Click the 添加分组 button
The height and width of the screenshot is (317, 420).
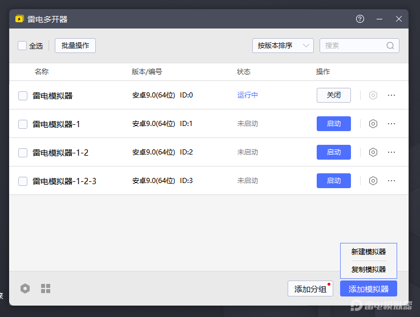(310, 288)
